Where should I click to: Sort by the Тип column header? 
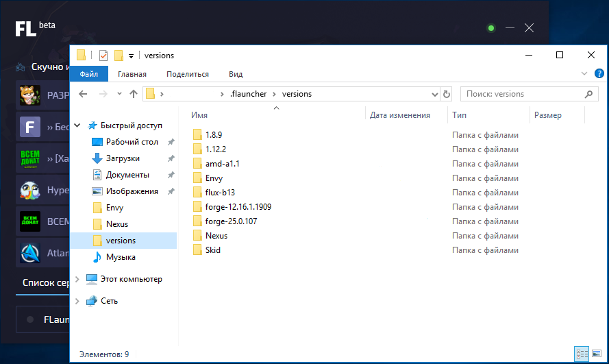tap(459, 115)
